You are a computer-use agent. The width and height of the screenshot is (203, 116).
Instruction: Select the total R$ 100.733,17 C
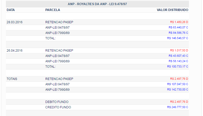click(x=177, y=66)
